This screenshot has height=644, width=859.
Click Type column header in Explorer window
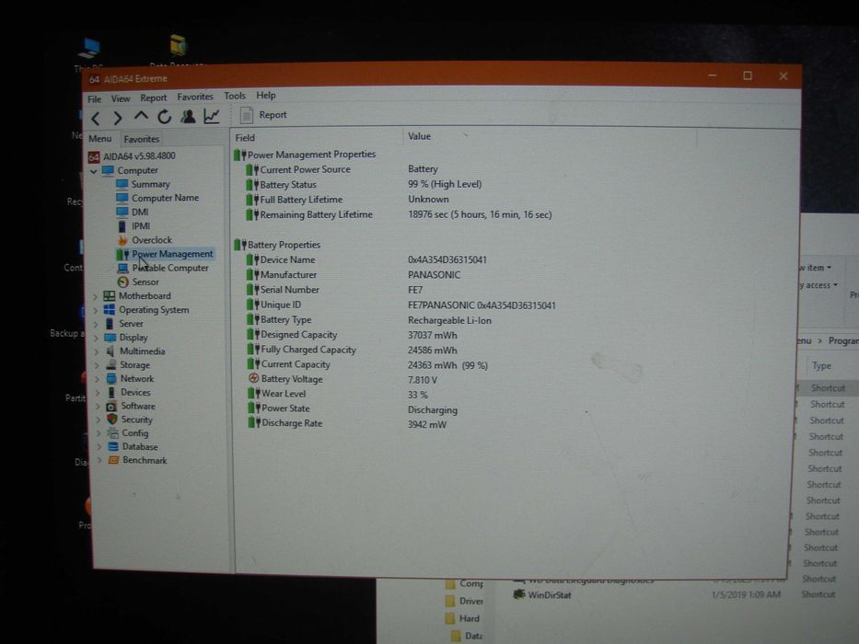[x=821, y=366]
